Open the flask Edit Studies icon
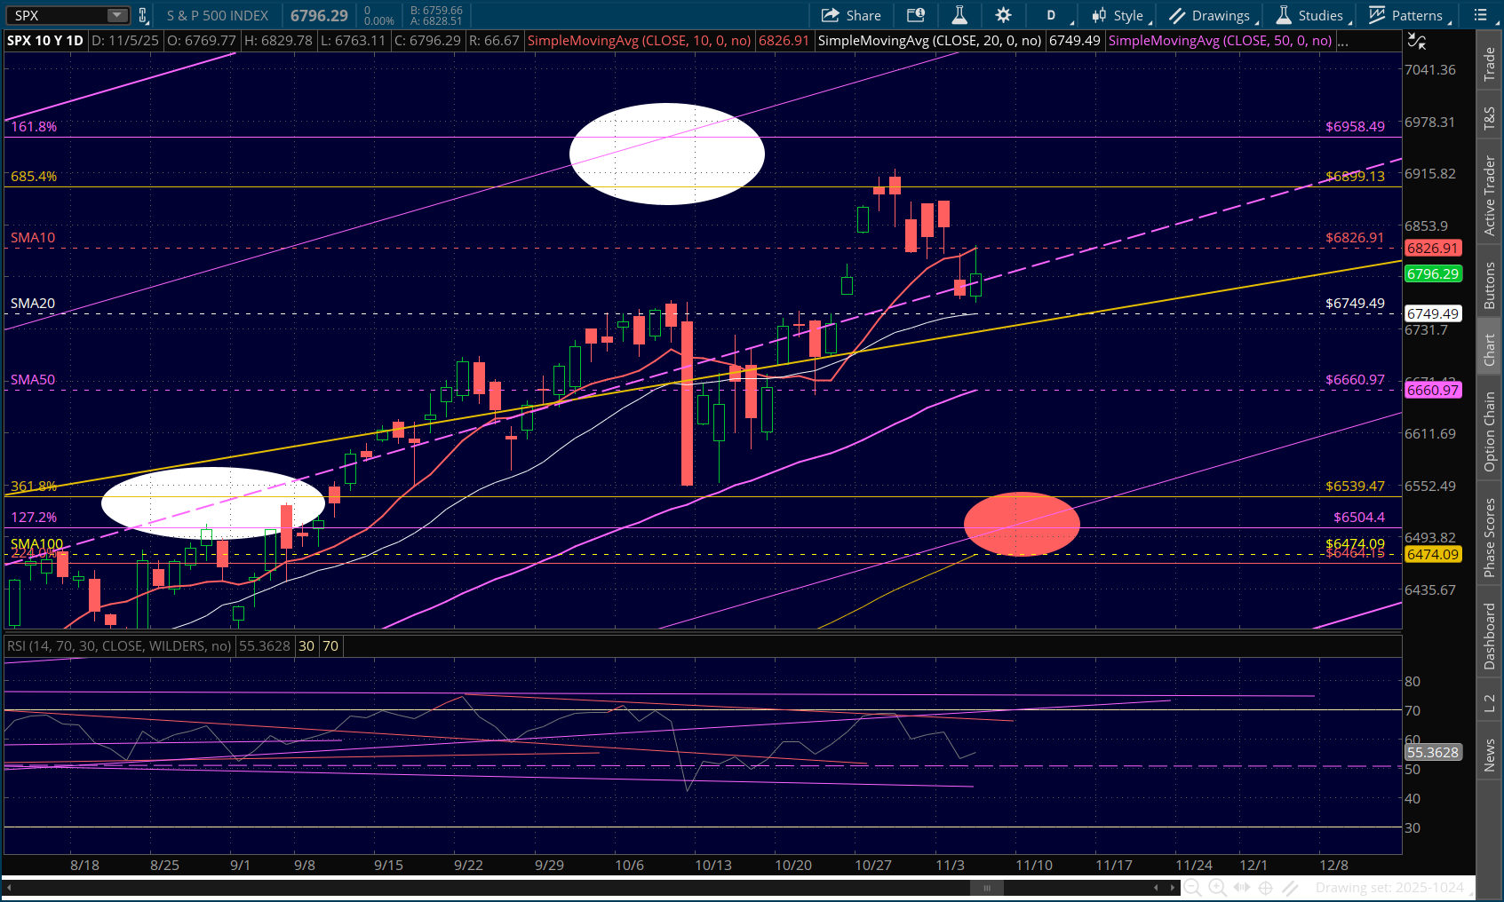The width and height of the screenshot is (1504, 902). tap(959, 15)
